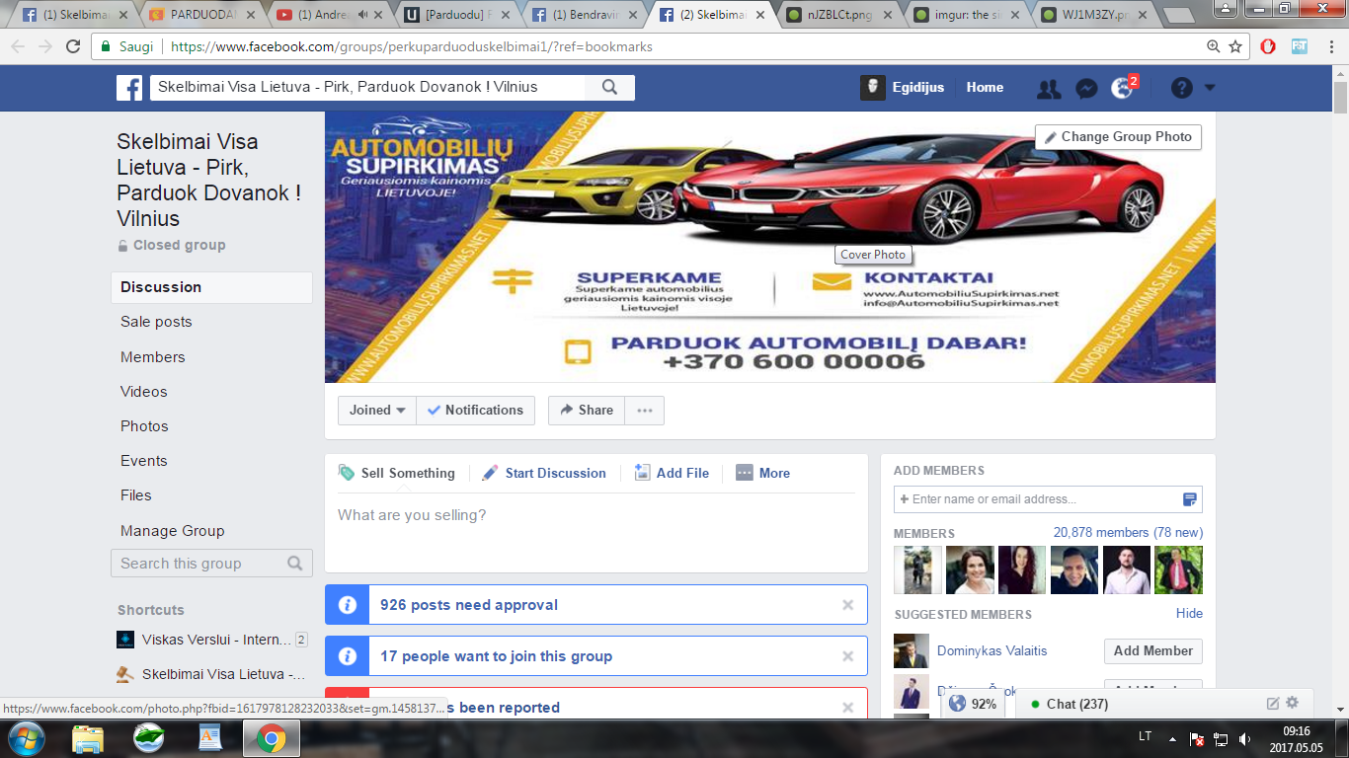
Task: Open Dominykas Valaitis profile name
Action: pos(992,651)
